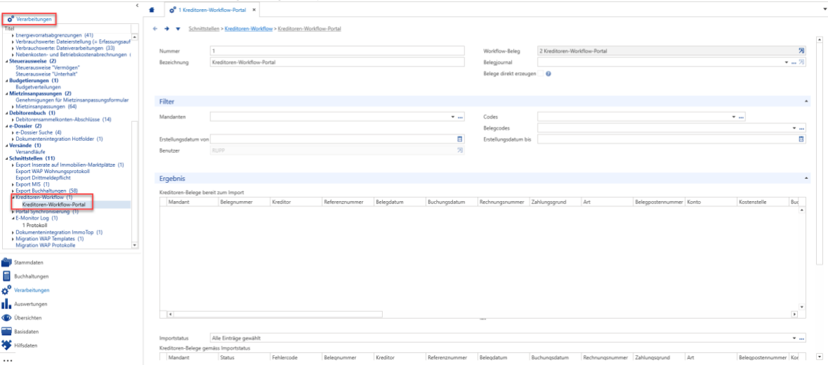The image size is (828, 365).
Task: Open calendar for Erstellungsdatum von
Action: (459, 139)
